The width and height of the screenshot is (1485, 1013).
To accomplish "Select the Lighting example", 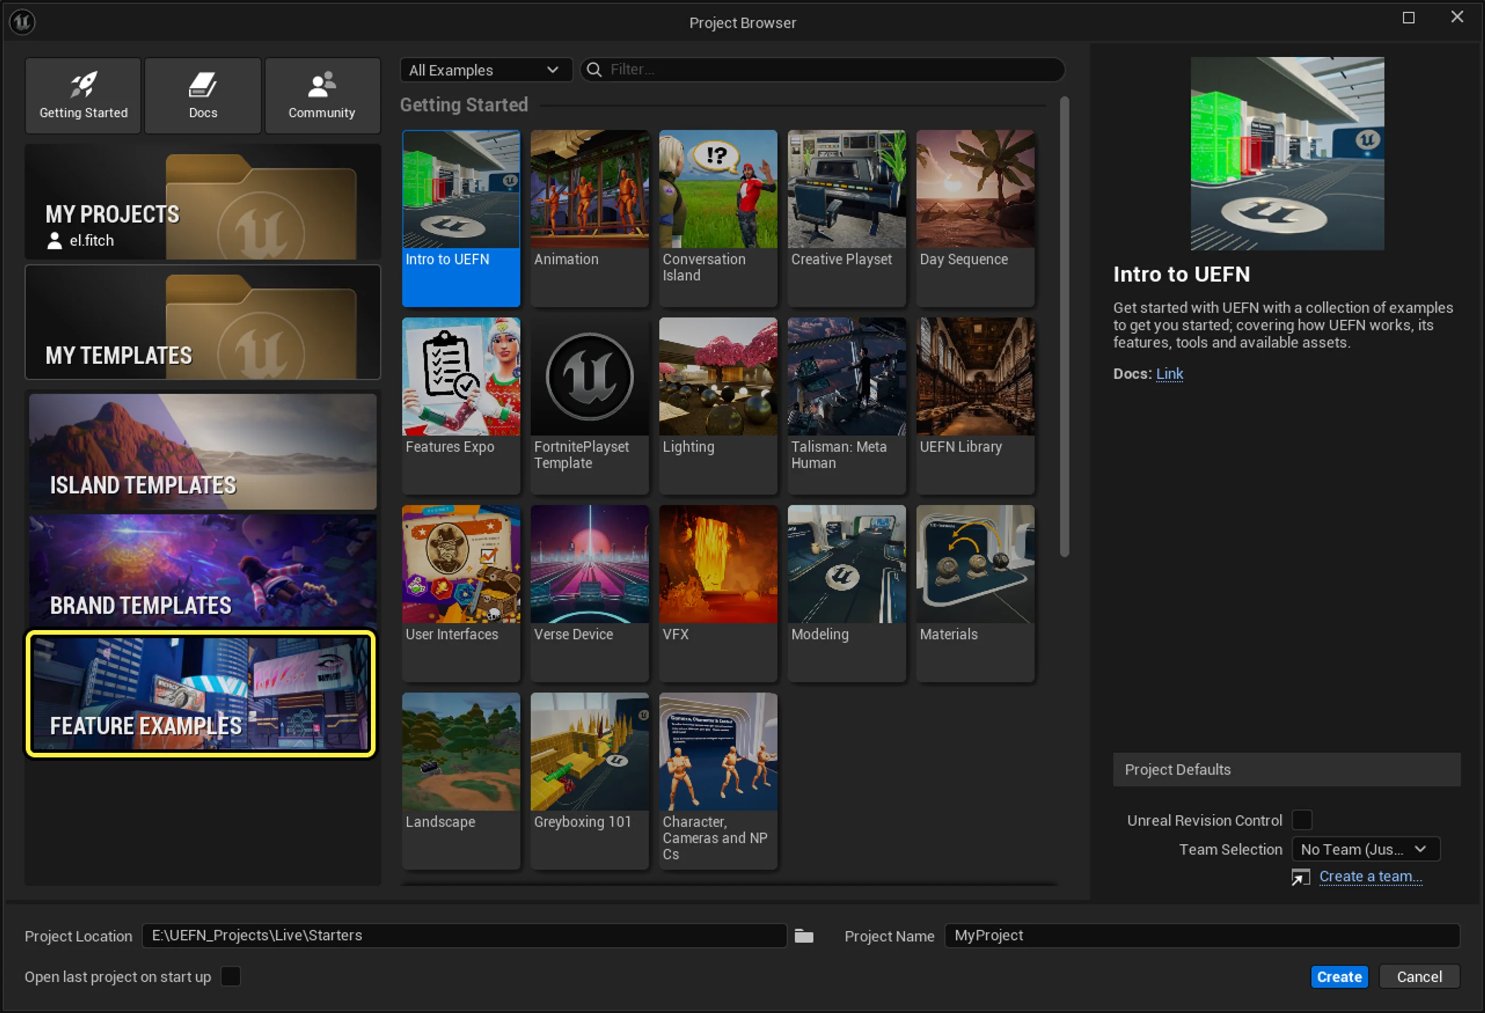I will [x=718, y=406].
